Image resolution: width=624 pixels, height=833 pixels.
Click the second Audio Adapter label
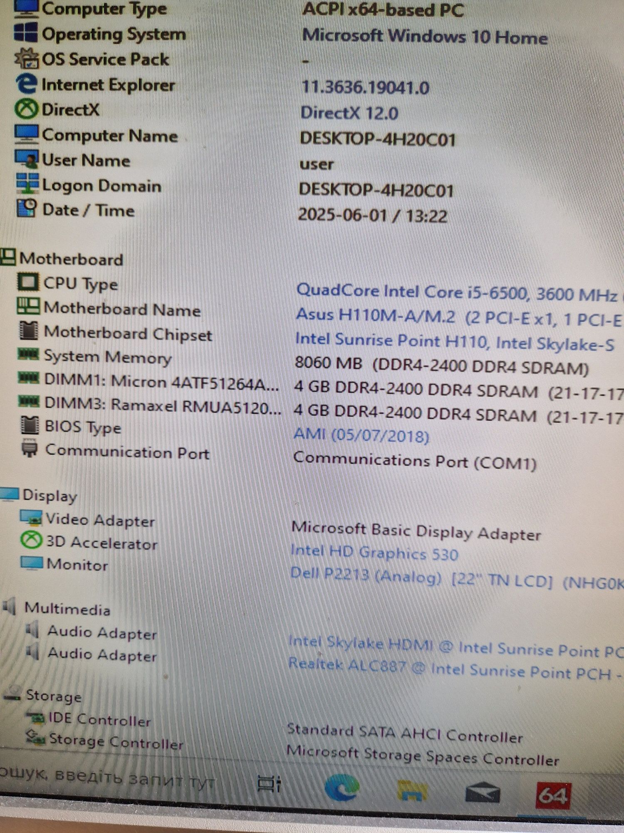(x=102, y=655)
